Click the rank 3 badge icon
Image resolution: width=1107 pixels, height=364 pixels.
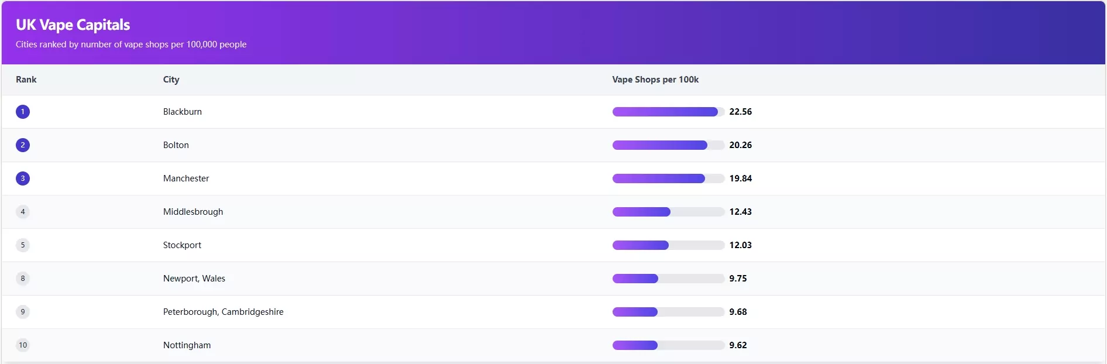[23, 178]
